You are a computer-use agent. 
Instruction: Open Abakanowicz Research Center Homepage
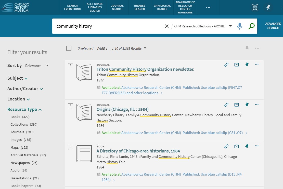click(x=185, y=7)
